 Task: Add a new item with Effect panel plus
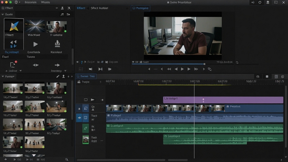pos(57,8)
